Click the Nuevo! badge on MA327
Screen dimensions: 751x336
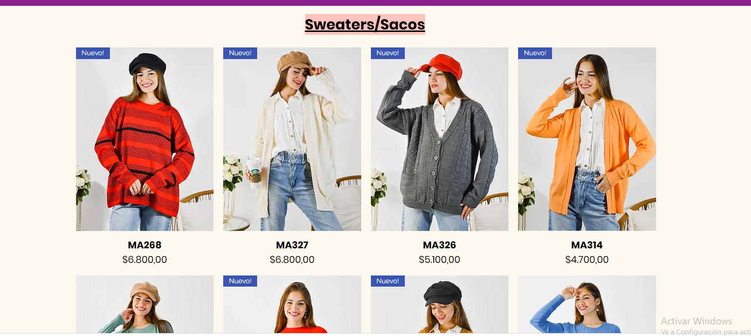click(x=240, y=53)
